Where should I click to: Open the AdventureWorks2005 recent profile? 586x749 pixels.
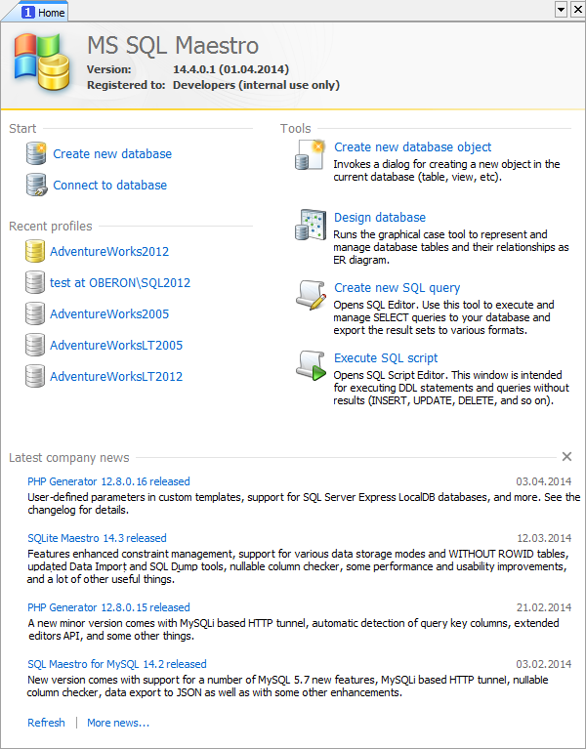click(x=109, y=314)
